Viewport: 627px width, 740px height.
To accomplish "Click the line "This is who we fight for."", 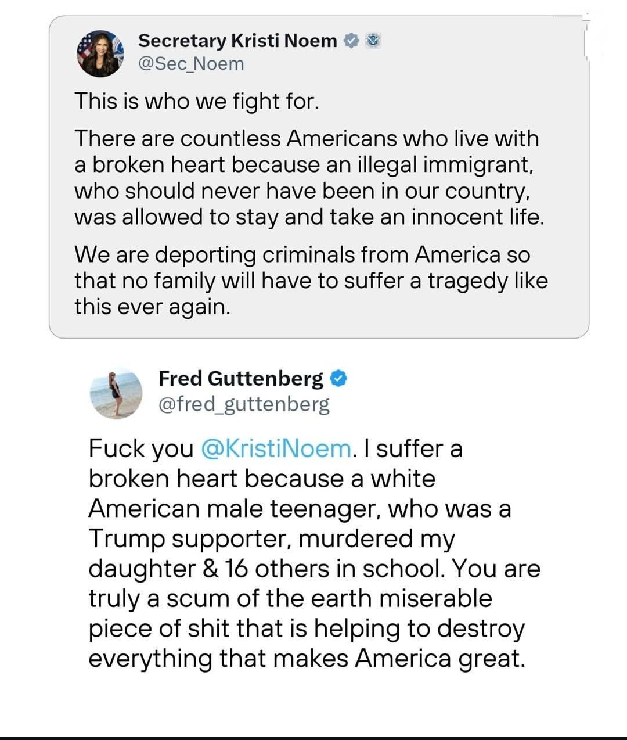I will click(196, 101).
